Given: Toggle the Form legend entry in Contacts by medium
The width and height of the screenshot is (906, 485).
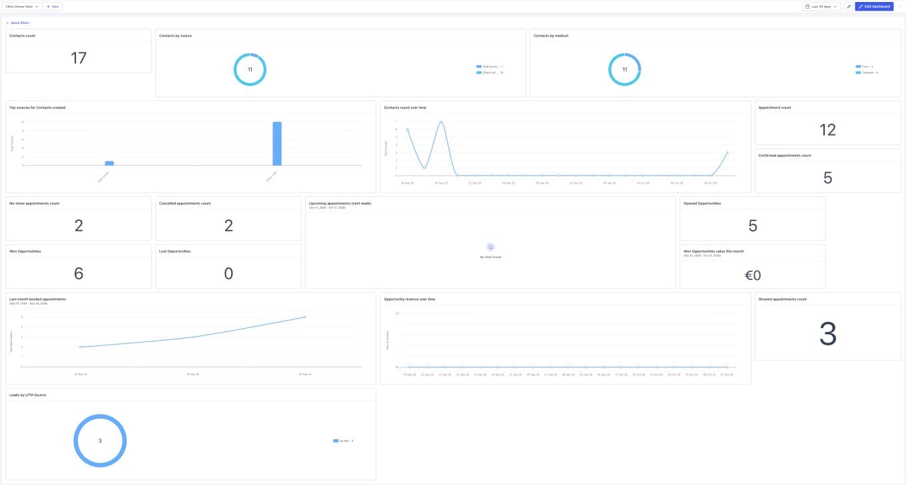Looking at the screenshot, I should pos(865,67).
